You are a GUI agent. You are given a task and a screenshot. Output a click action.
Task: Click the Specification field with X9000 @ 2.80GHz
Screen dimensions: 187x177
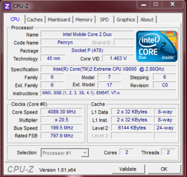[108, 69]
